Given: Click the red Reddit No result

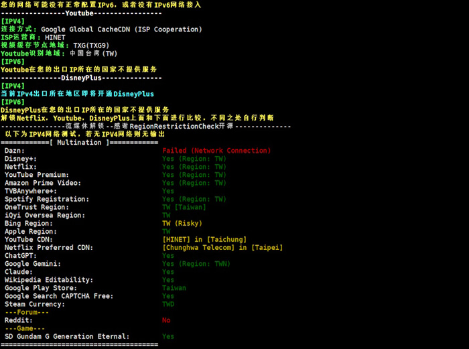Looking at the screenshot, I should point(166,320).
